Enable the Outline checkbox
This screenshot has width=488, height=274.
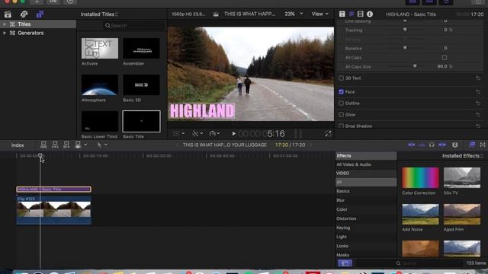click(x=341, y=104)
